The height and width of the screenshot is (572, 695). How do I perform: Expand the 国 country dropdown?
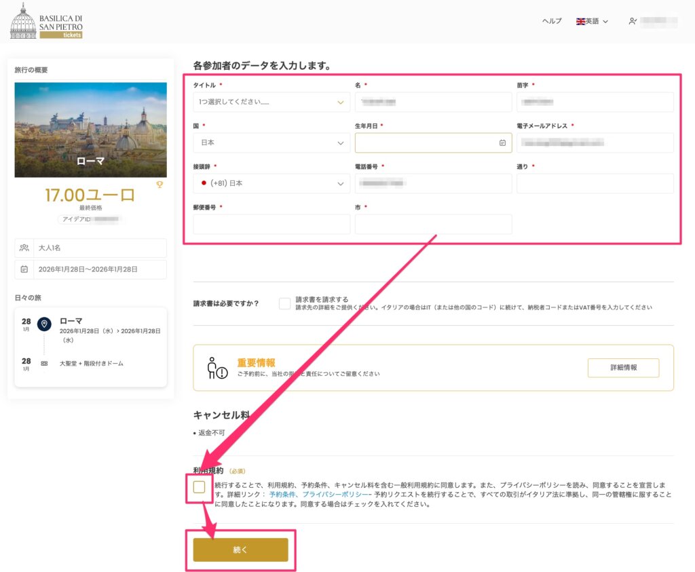click(271, 143)
